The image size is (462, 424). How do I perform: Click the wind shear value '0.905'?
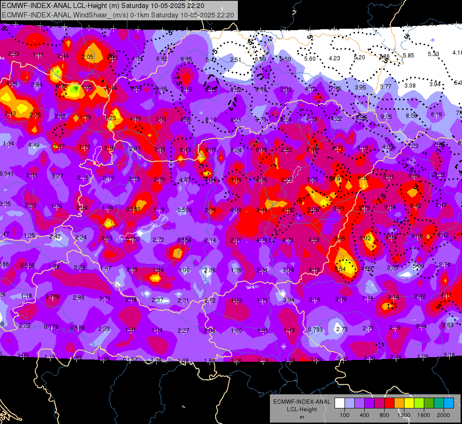(x=27, y=266)
